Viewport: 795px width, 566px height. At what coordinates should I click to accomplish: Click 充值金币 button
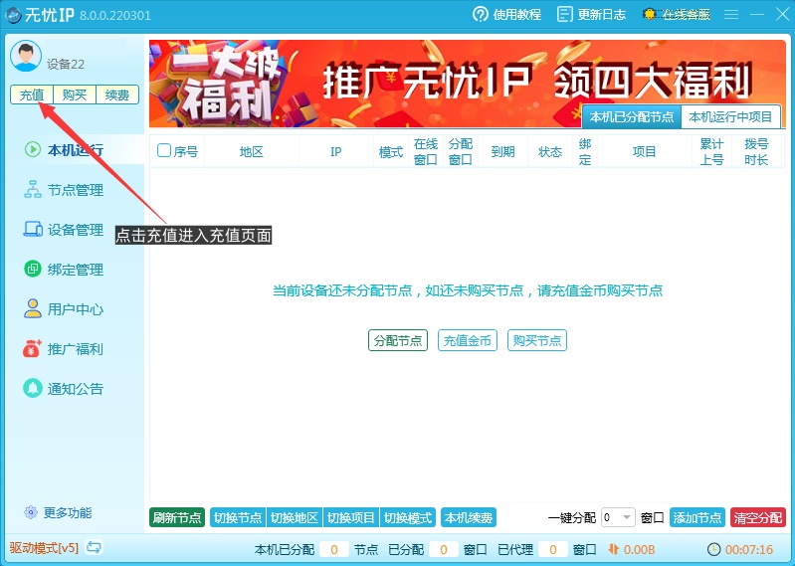(468, 340)
